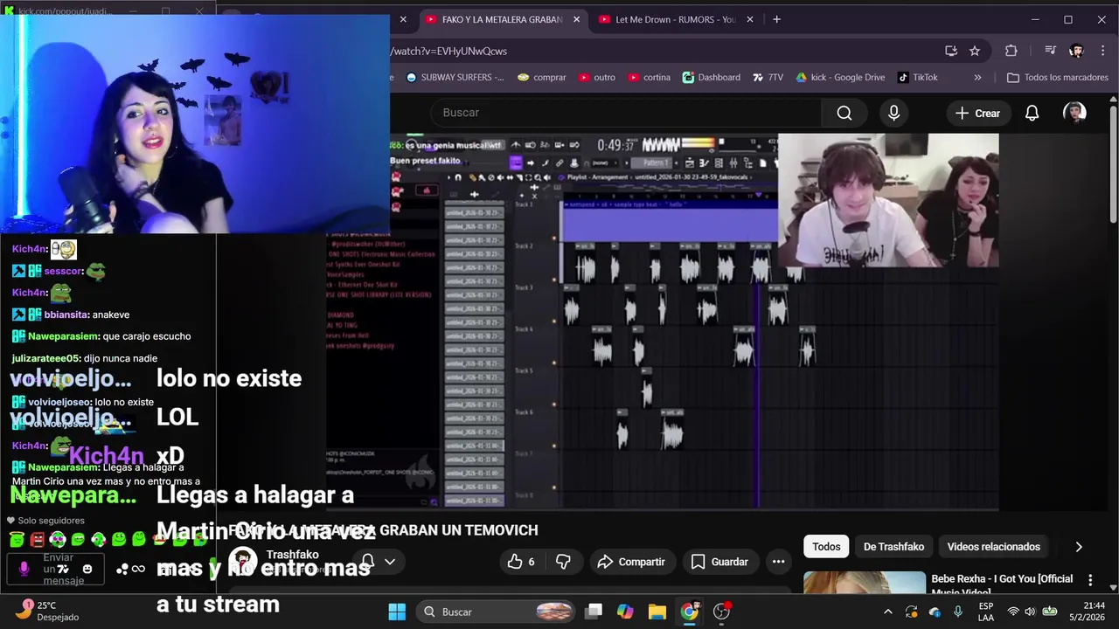Open the cortina bookmark
Image resolution: width=1119 pixels, height=629 pixels.
point(649,77)
